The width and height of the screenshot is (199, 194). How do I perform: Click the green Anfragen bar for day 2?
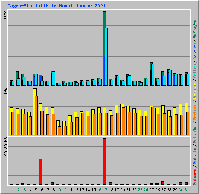pos(17,75)
